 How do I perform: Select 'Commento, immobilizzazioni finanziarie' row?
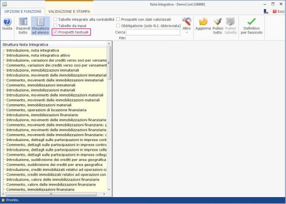pos(40,189)
